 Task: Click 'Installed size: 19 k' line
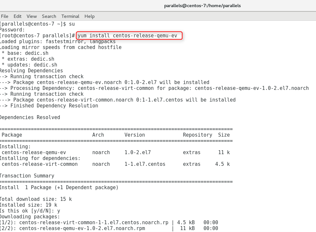click(x=29, y=205)
